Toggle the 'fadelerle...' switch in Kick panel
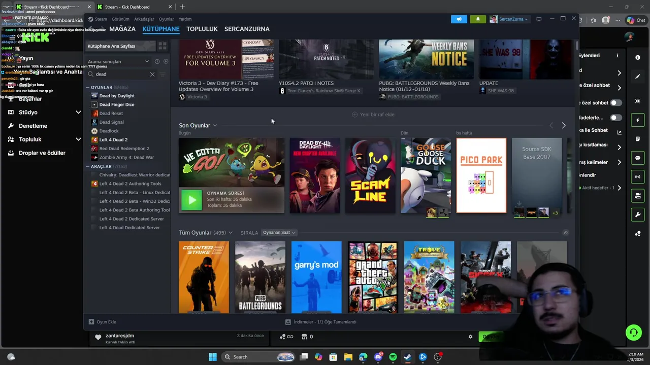 (616, 118)
